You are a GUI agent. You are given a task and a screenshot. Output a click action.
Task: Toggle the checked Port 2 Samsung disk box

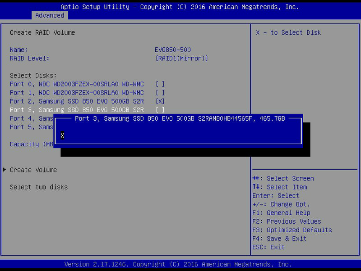160,101
